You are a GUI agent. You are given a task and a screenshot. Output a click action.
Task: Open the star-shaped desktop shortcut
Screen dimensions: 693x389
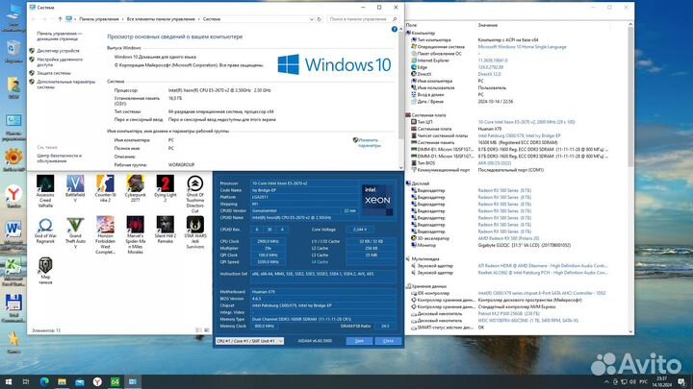pyautogui.click(x=13, y=342)
